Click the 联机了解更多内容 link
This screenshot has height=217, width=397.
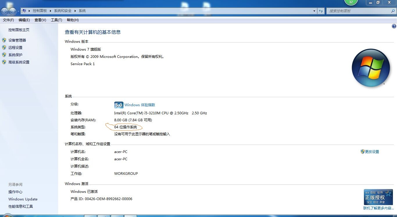point(378,208)
